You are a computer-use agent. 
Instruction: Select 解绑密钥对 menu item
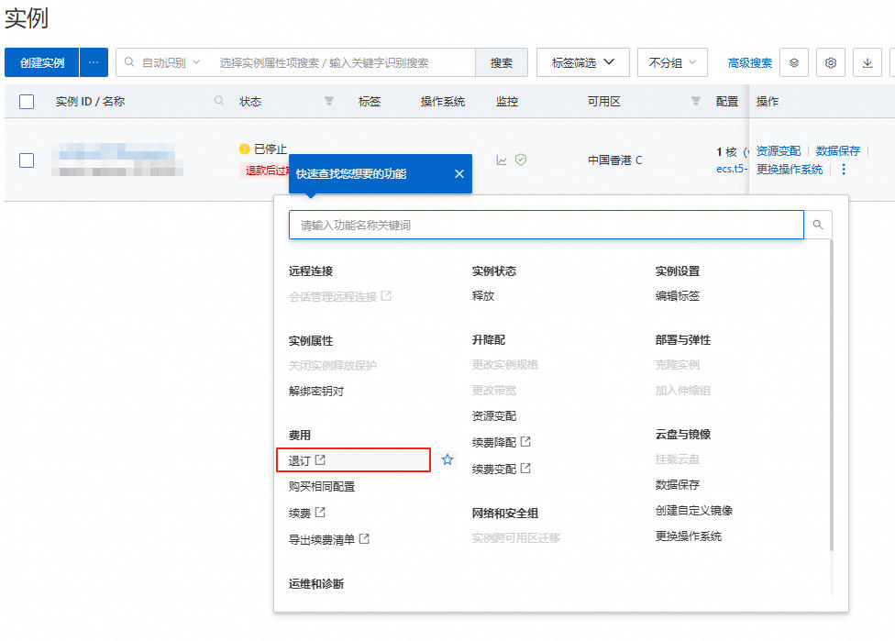316,391
